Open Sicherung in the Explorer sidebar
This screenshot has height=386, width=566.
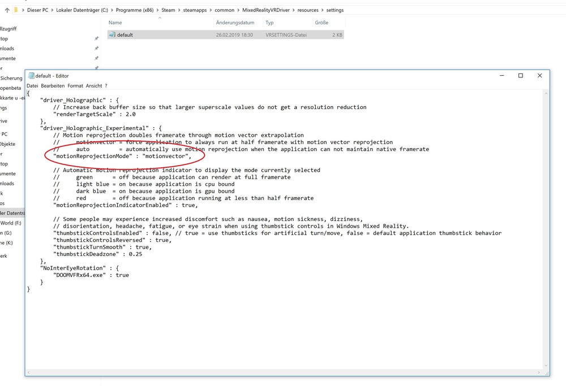click(x=11, y=78)
